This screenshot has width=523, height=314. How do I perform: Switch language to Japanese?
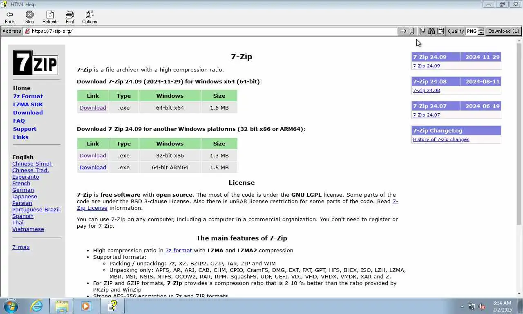25,196
